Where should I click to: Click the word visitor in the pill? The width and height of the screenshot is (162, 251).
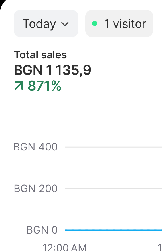click(x=129, y=24)
